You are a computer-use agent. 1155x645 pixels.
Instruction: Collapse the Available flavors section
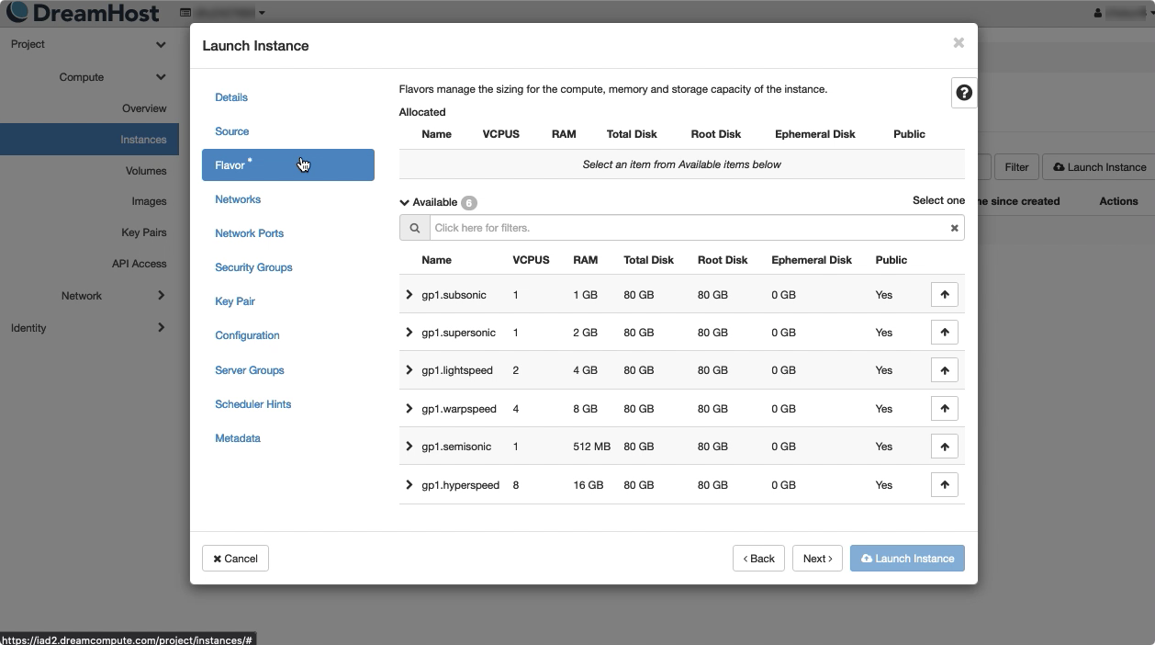click(x=405, y=202)
